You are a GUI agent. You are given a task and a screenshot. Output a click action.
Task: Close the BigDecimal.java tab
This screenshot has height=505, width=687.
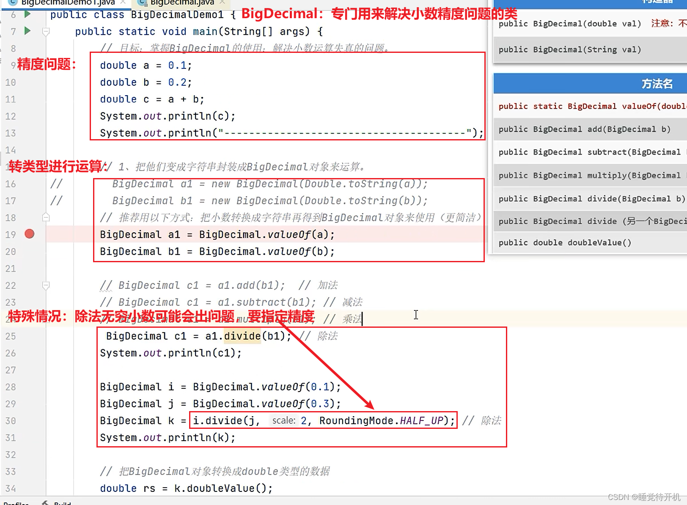coord(222,2)
